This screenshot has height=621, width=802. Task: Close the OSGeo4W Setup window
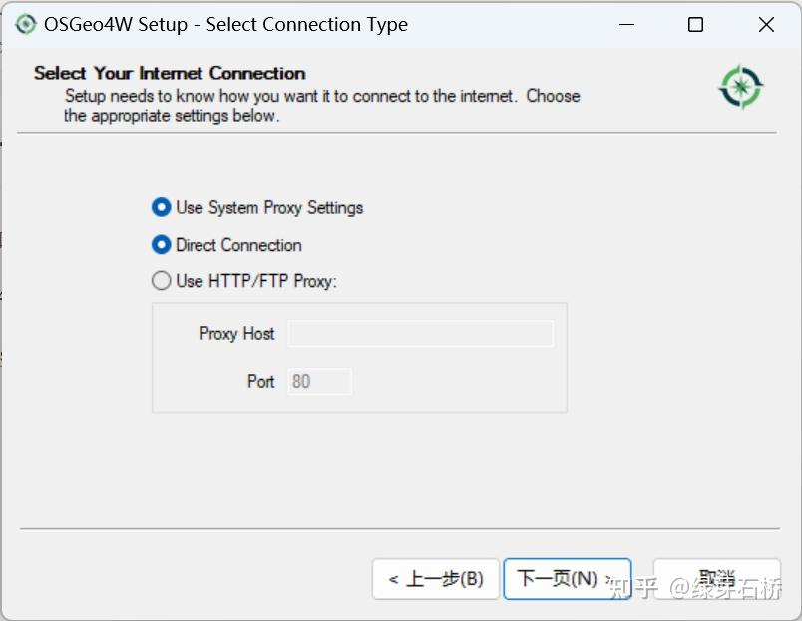click(x=766, y=24)
